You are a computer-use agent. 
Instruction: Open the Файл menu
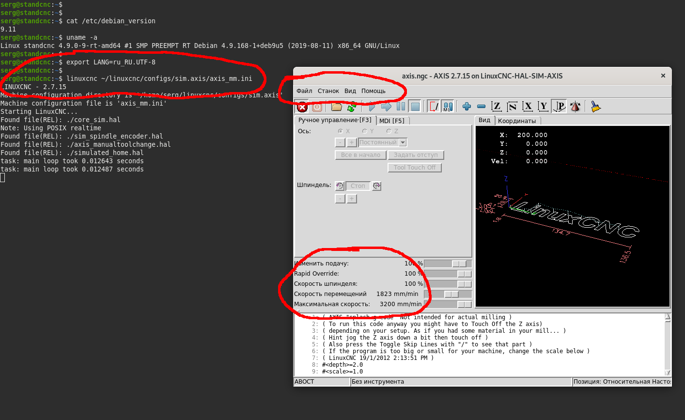[x=304, y=91]
